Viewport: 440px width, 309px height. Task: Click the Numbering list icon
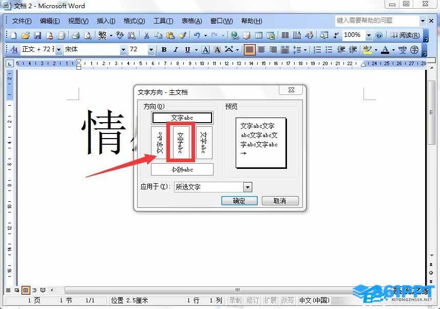(317, 50)
